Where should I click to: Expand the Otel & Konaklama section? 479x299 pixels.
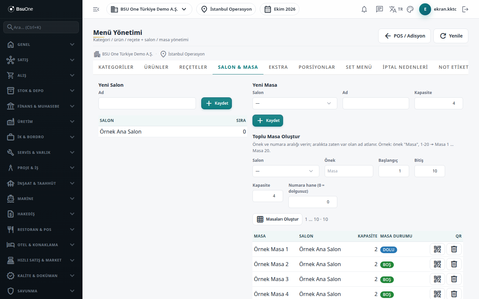[x=41, y=245]
